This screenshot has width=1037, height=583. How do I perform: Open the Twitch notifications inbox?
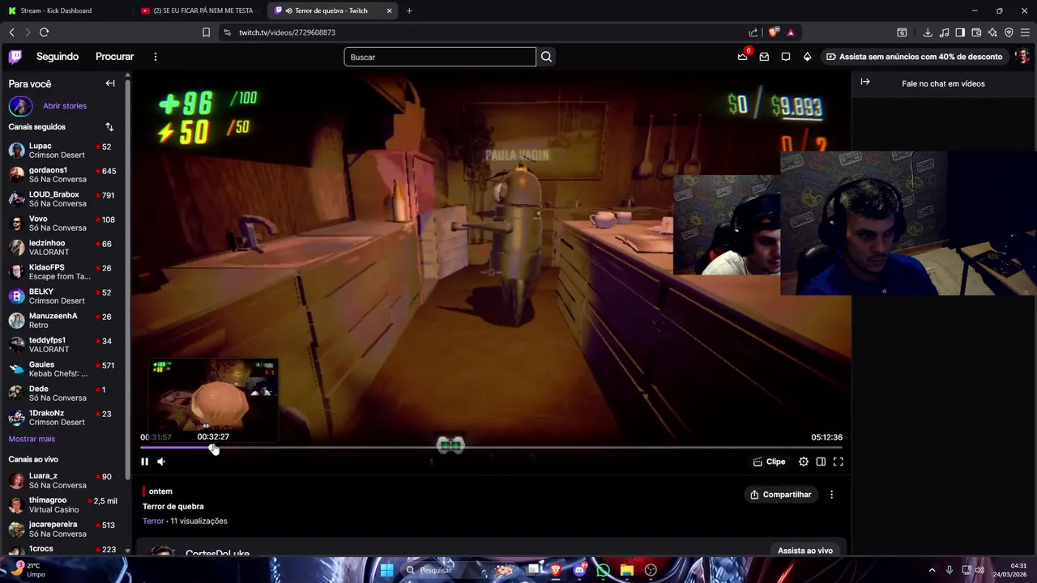pyautogui.click(x=764, y=57)
